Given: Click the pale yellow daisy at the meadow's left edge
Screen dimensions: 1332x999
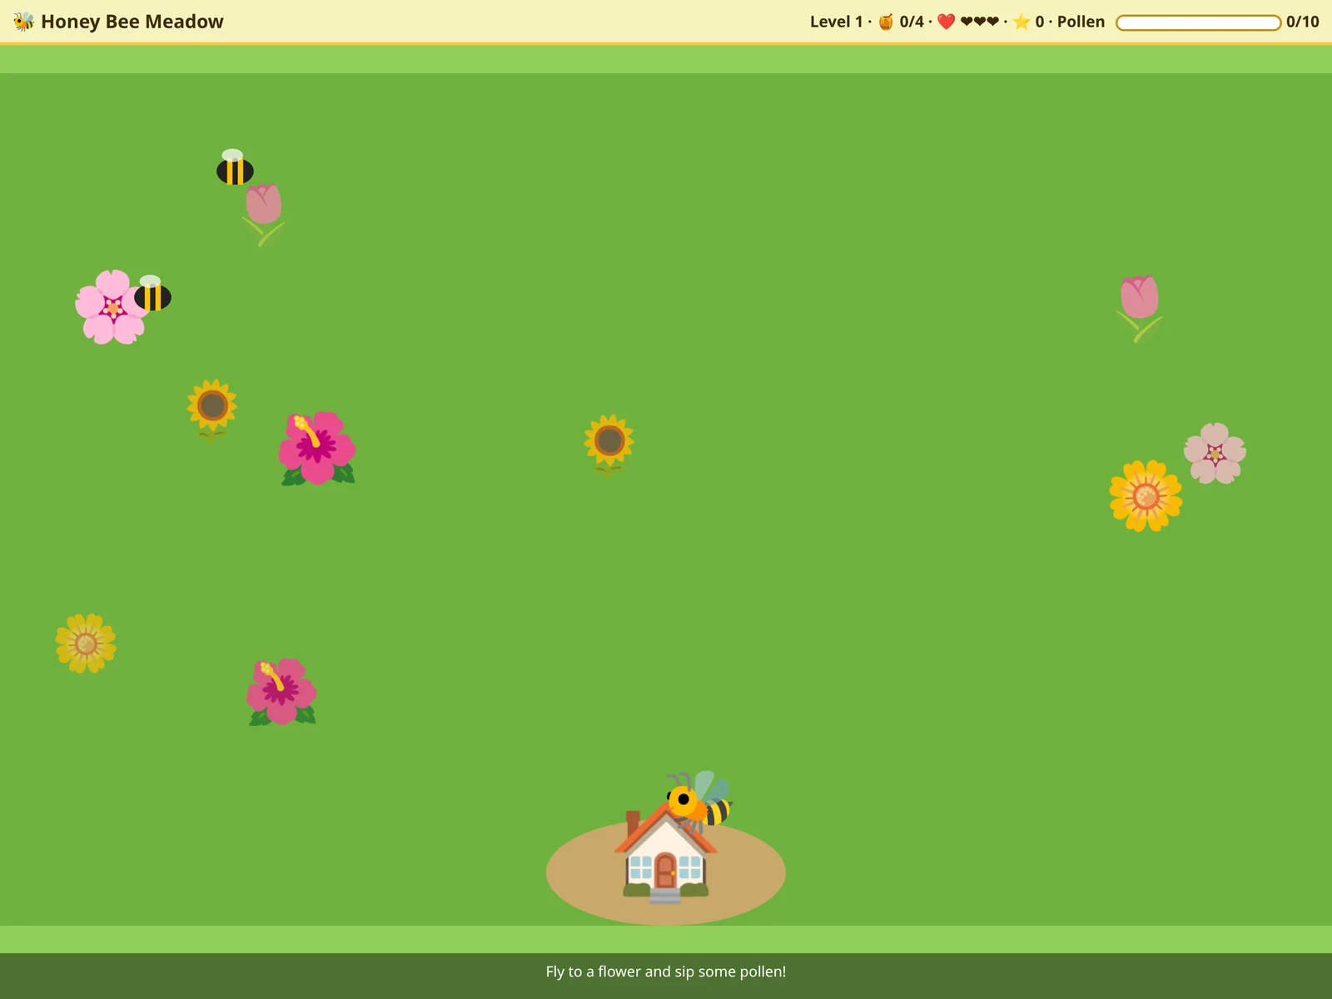Looking at the screenshot, I should tap(86, 644).
